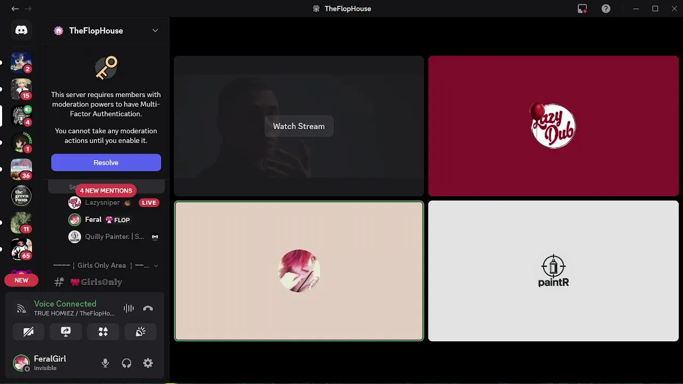The height and width of the screenshot is (384, 683).
Task: Open the server with 11 notifications badge
Action: click(x=21, y=222)
